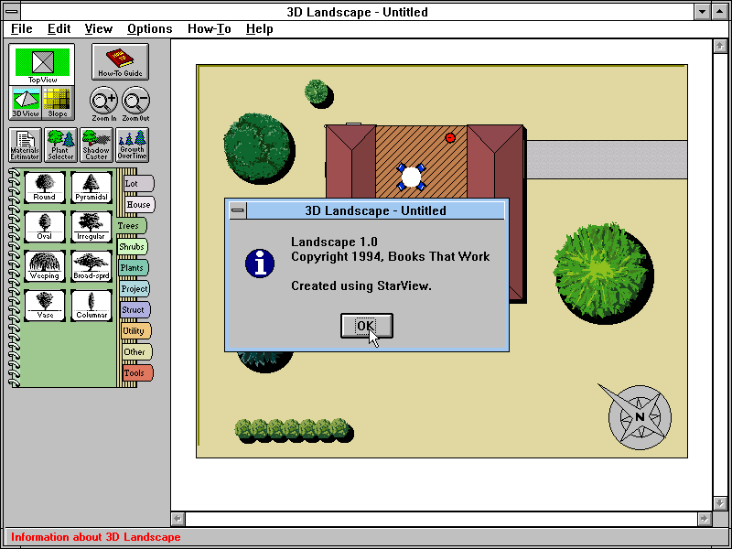Switch to 3D View mode
Viewport: 732px width, 549px height.
(x=26, y=102)
